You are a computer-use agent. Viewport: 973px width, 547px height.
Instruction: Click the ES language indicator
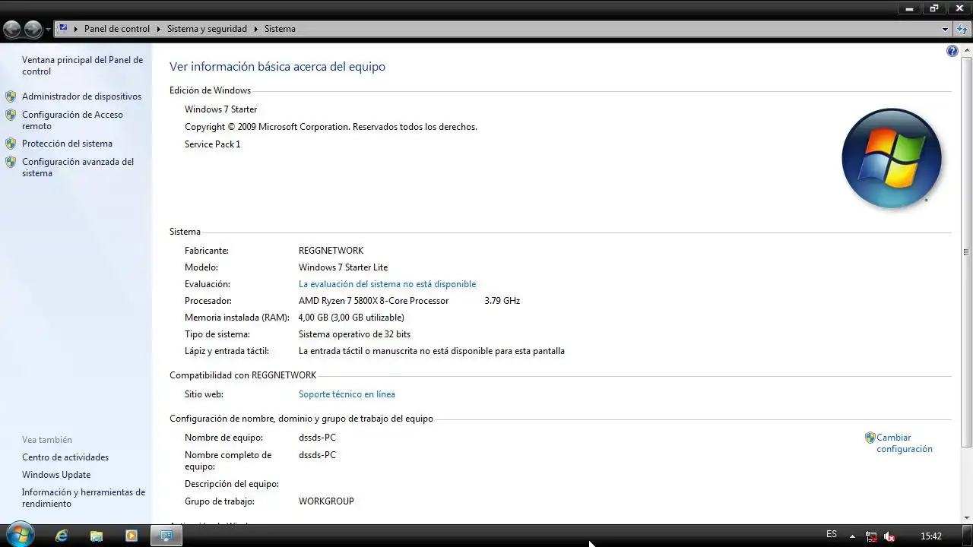832,535
